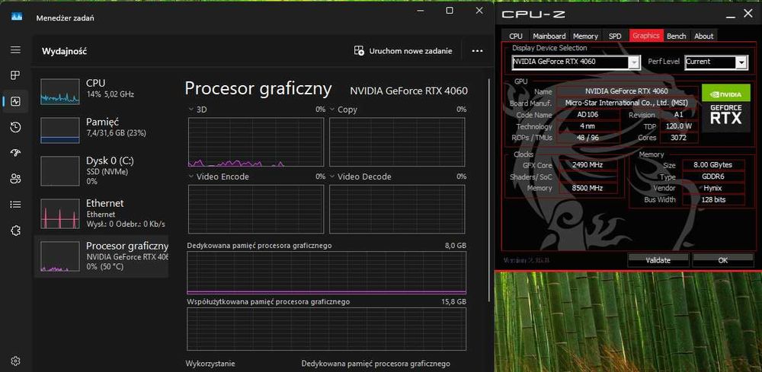Click the Task Manager vertical scrollbar

pyautogui.click(x=489, y=189)
